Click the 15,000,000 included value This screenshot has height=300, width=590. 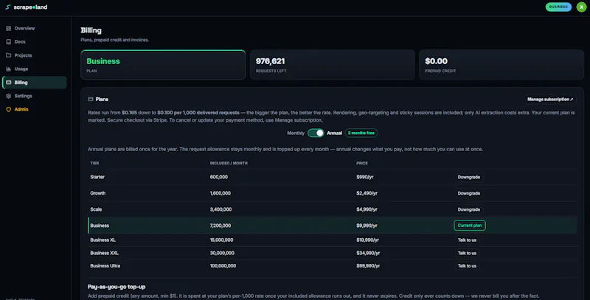point(222,240)
